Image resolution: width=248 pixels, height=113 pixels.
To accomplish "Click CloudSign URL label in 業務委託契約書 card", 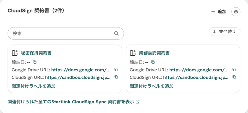I will 146,77.
